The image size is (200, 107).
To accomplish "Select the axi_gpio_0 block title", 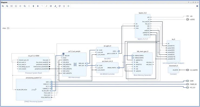I will point(107,46).
